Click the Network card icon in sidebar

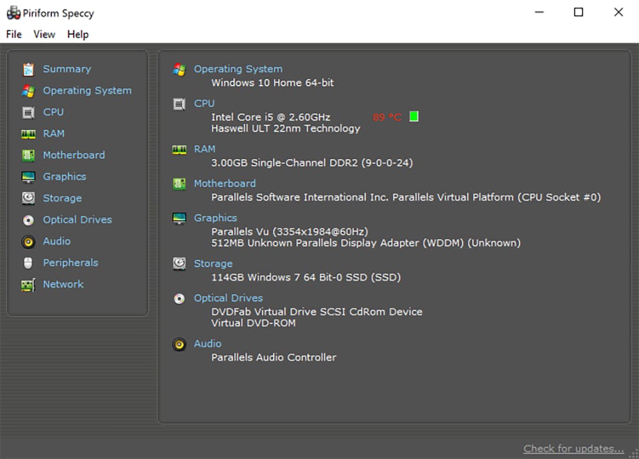[x=28, y=285]
